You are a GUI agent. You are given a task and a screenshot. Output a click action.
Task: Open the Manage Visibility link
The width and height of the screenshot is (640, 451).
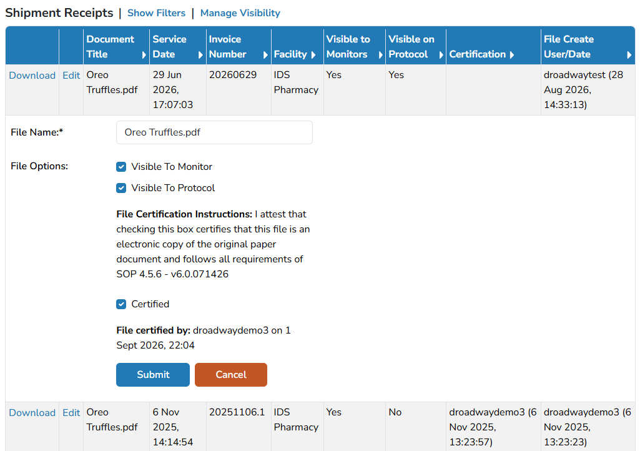240,13
